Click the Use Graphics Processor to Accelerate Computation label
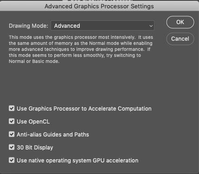Screen dimensions: 199x174 click(84, 109)
